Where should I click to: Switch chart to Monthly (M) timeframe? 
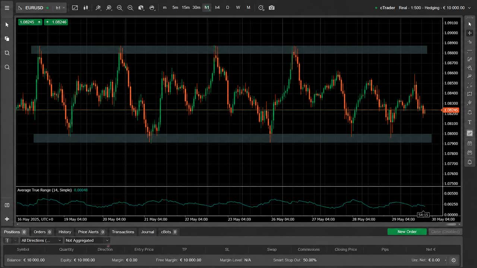249,8
